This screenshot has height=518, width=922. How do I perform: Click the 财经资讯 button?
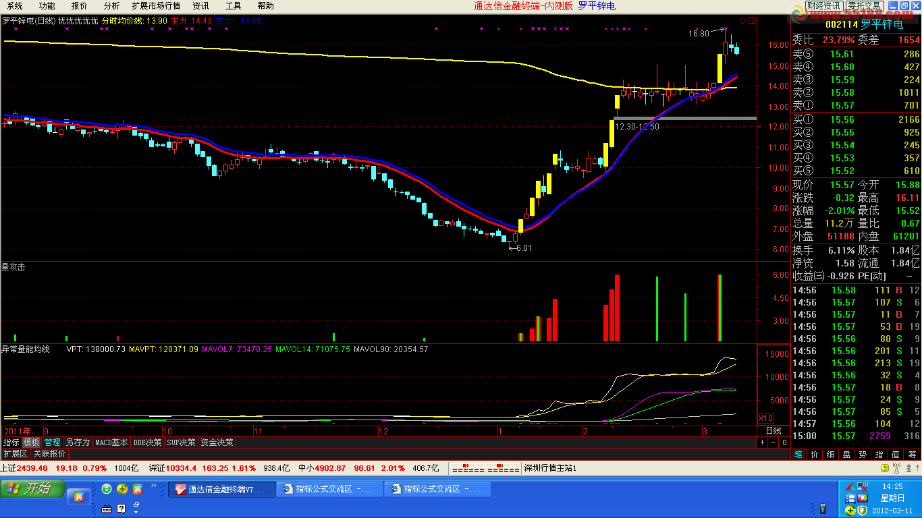click(823, 6)
